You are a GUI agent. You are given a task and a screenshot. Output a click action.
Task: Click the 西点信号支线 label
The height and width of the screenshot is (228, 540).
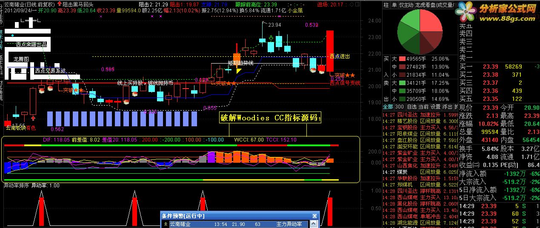(345, 83)
